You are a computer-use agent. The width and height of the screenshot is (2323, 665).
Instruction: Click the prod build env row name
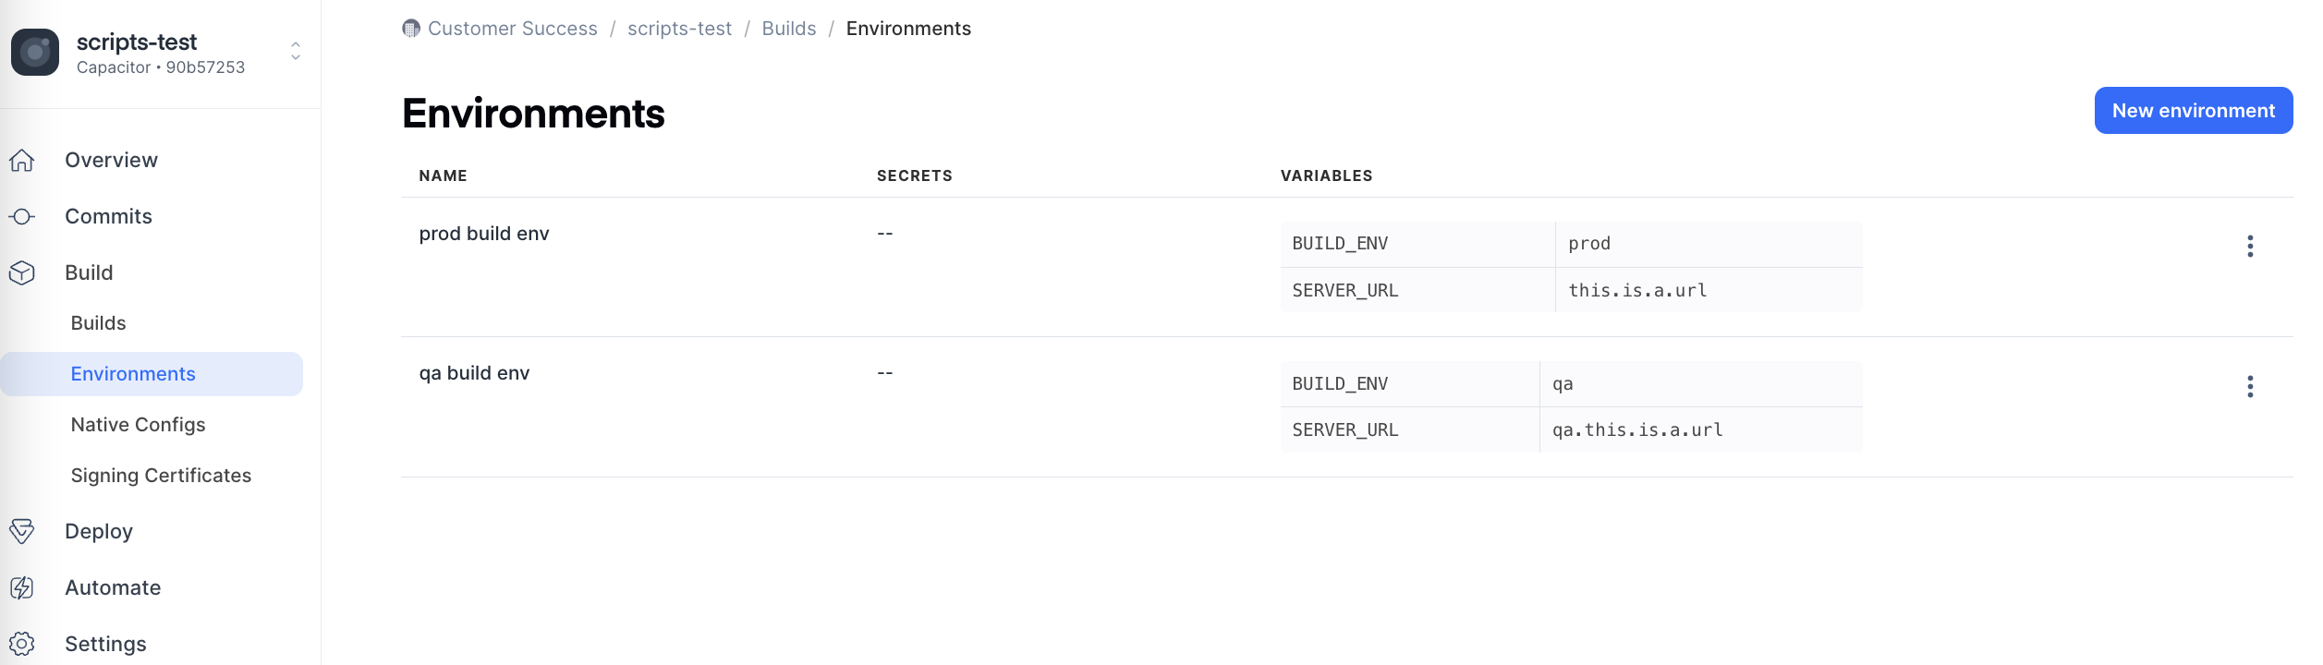click(x=484, y=234)
